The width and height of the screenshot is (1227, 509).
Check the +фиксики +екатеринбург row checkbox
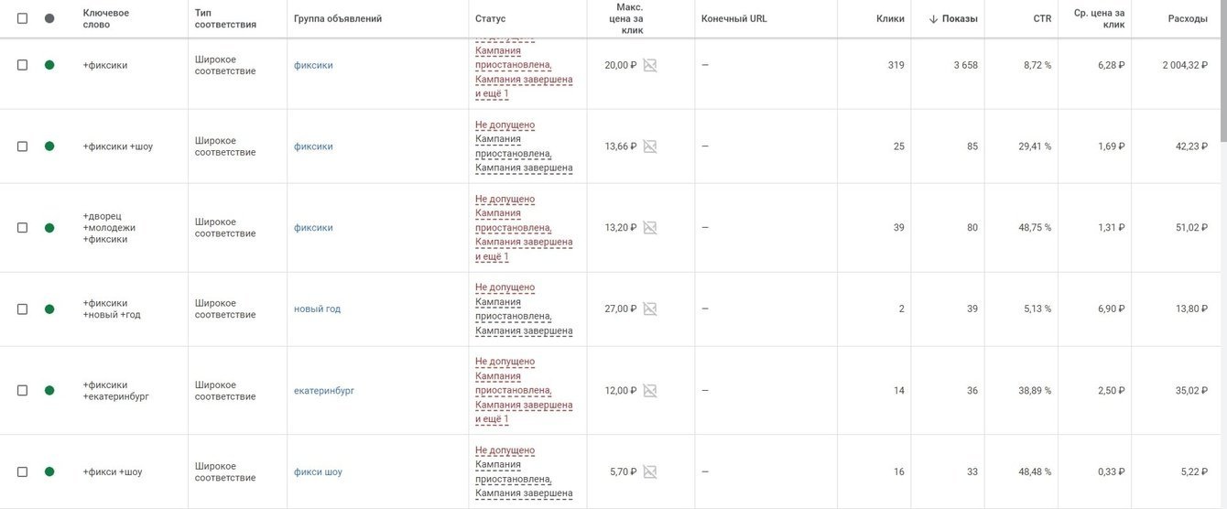tap(22, 391)
